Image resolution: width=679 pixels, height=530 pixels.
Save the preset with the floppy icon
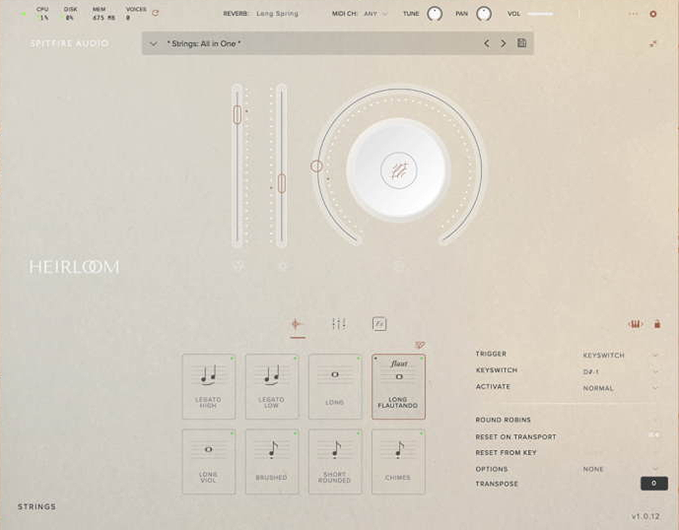tap(522, 43)
